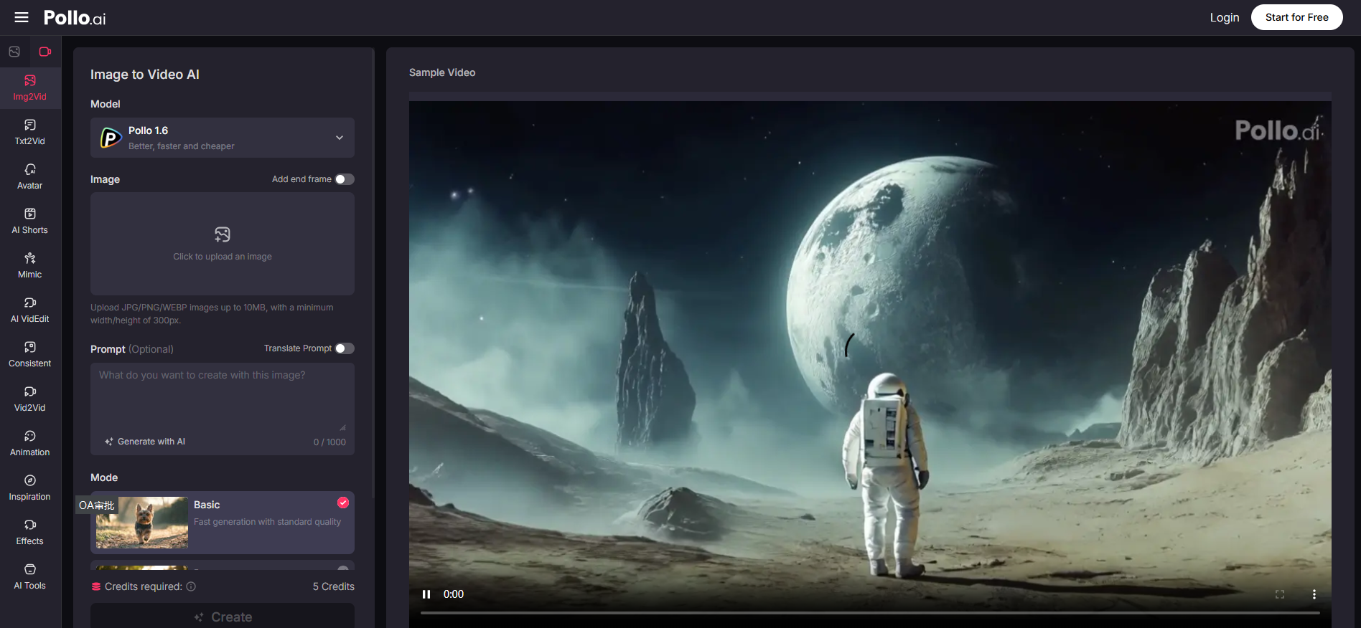1361x628 pixels.
Task: Select AI Shorts in sidebar
Action: click(x=30, y=221)
